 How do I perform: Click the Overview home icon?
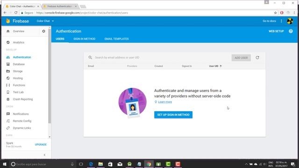[8, 31]
